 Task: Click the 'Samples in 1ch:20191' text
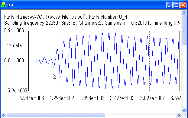127,23
